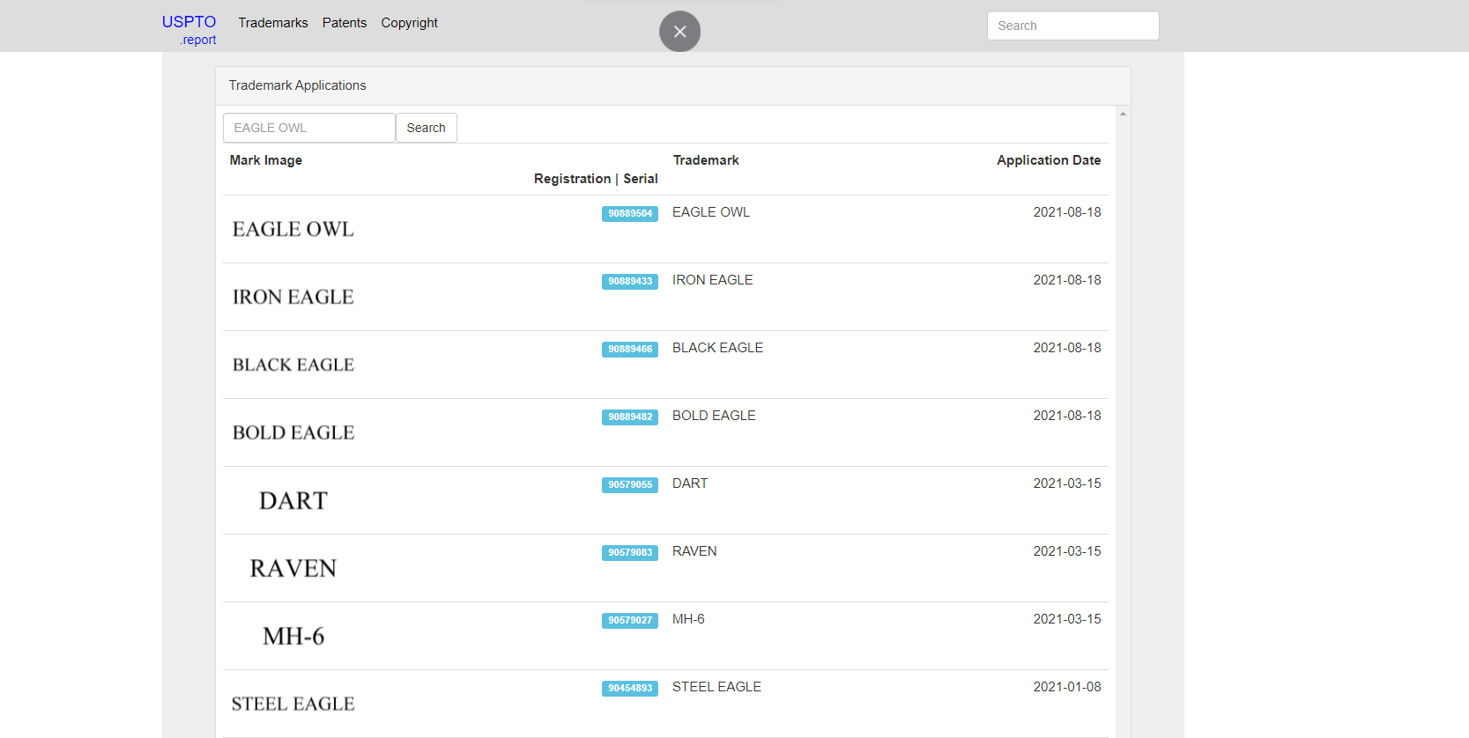Viewport: 1469px width, 738px height.
Task: Click the Mark Image column header
Action: (266, 160)
